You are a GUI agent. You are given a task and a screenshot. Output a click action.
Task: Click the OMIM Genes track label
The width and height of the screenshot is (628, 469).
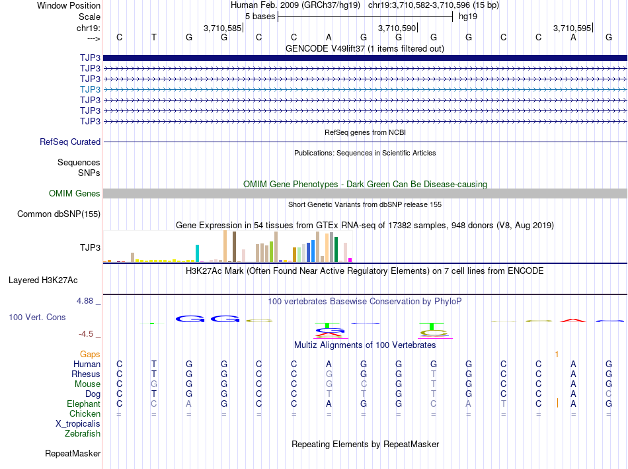(x=75, y=193)
